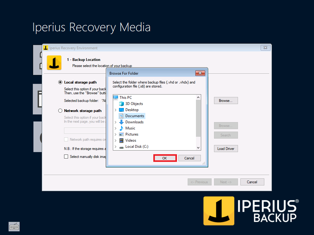Click the Iperius title bar logo icon
Viewport: 314px width, 235px height.
[x=46, y=48]
